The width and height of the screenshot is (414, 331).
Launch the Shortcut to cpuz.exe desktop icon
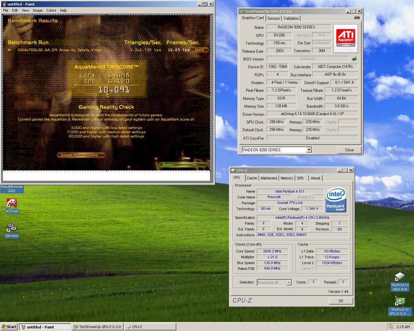(x=400, y=282)
